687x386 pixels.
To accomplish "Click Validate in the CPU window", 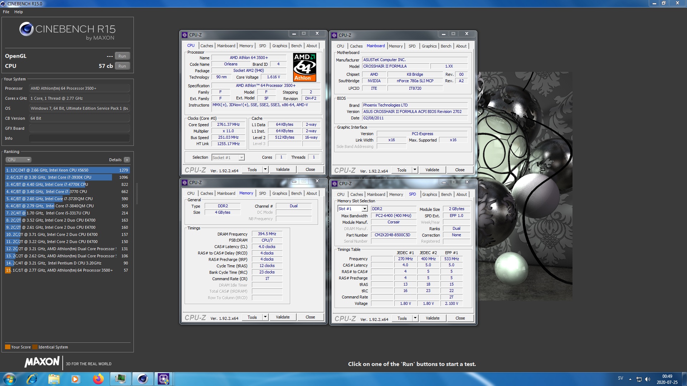I will click(x=283, y=169).
